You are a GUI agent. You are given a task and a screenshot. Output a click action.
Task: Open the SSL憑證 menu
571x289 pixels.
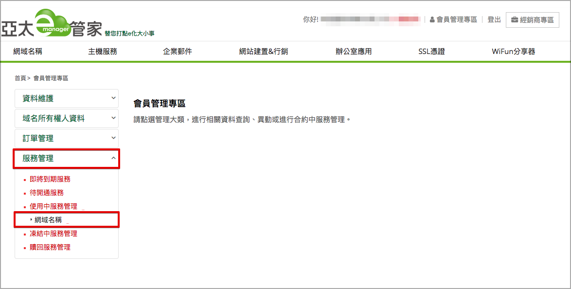coord(431,52)
